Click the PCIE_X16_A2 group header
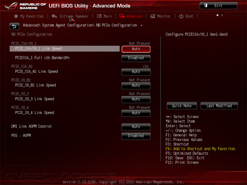Image resolution: width=247 pixels, height=185 pixels. (22, 66)
